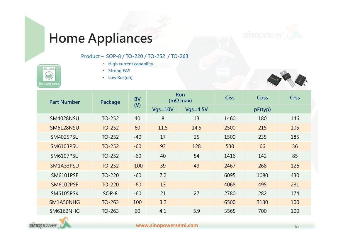Click the sinopower logo in the footer
343x243 pixels.
pyautogui.click(x=50, y=224)
